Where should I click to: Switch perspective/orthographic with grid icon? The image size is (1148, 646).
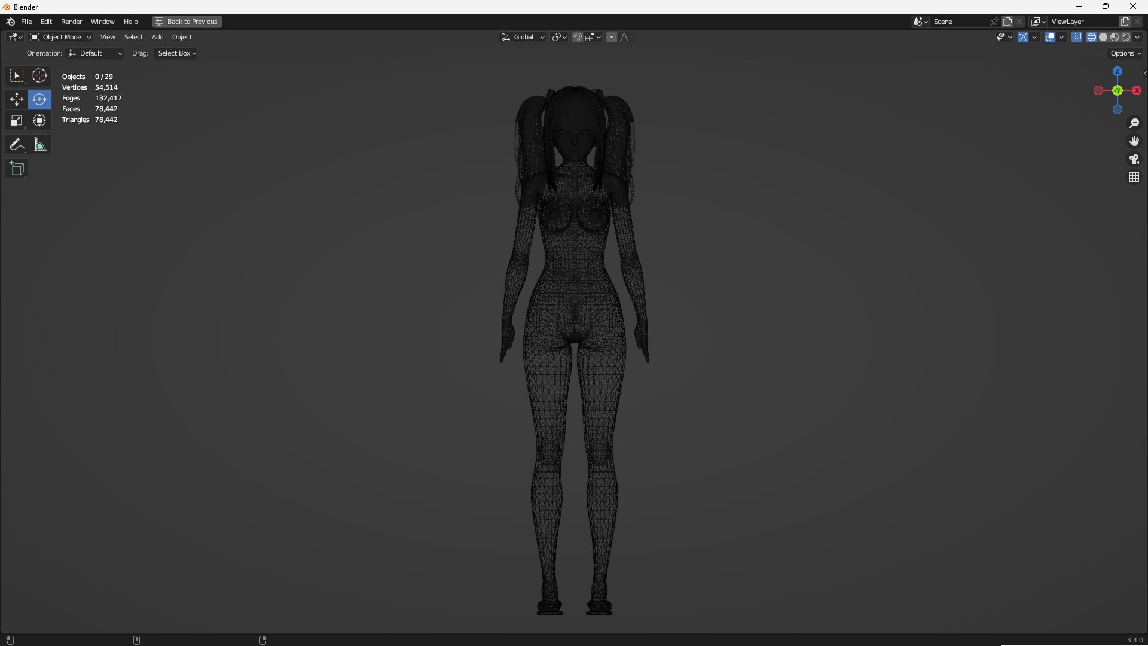(x=1134, y=177)
